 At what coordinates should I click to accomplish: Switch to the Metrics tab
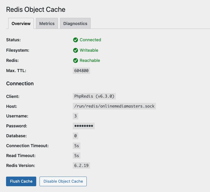[47, 23]
